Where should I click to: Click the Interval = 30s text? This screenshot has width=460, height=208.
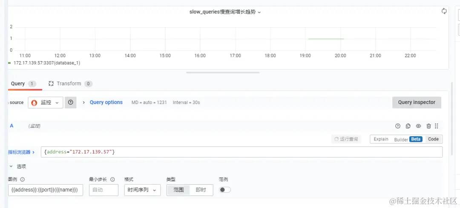click(x=186, y=103)
